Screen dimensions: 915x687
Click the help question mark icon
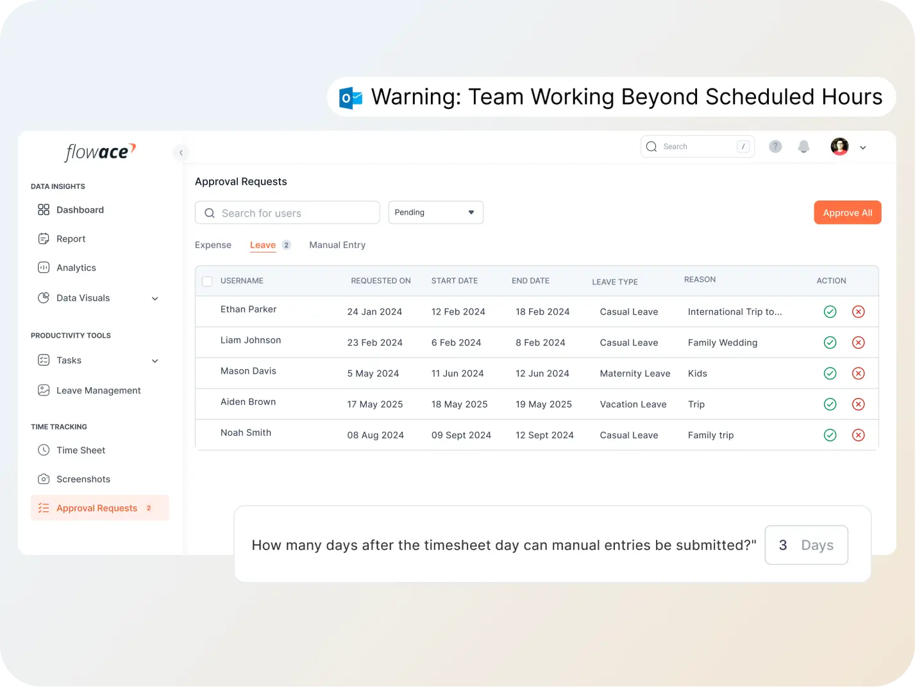(x=775, y=147)
